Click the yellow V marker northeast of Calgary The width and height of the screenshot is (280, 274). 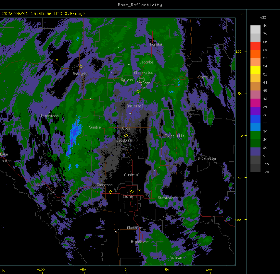point(139,190)
